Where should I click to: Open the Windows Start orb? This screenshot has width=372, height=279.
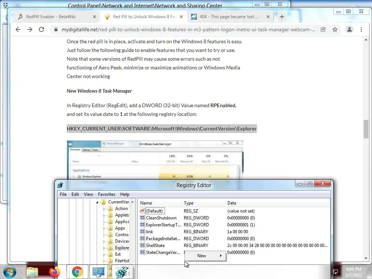click(9, 272)
